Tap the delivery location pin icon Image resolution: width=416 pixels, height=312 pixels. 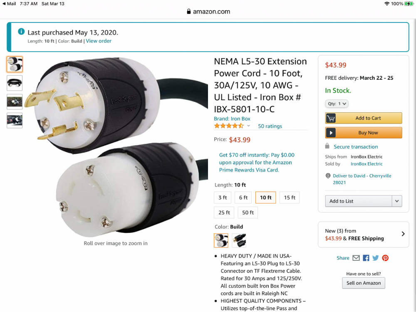(x=328, y=176)
